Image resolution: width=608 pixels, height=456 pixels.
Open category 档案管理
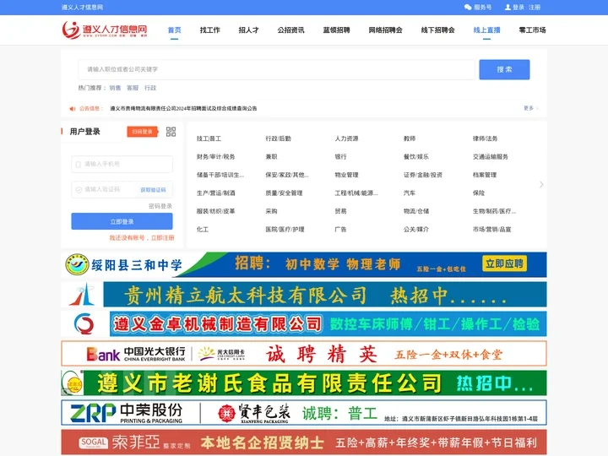485,175
